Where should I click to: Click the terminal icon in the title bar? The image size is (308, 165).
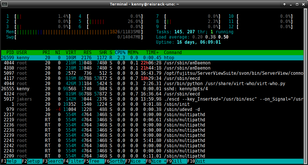tap(5, 4)
